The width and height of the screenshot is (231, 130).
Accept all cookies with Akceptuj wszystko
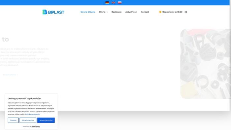click(x=46, y=120)
